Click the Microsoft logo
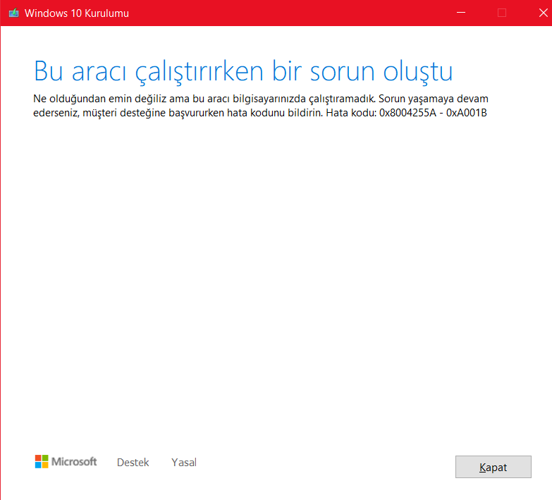 66,462
